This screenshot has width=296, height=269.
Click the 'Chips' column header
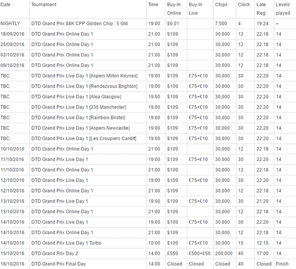[x=221, y=5]
